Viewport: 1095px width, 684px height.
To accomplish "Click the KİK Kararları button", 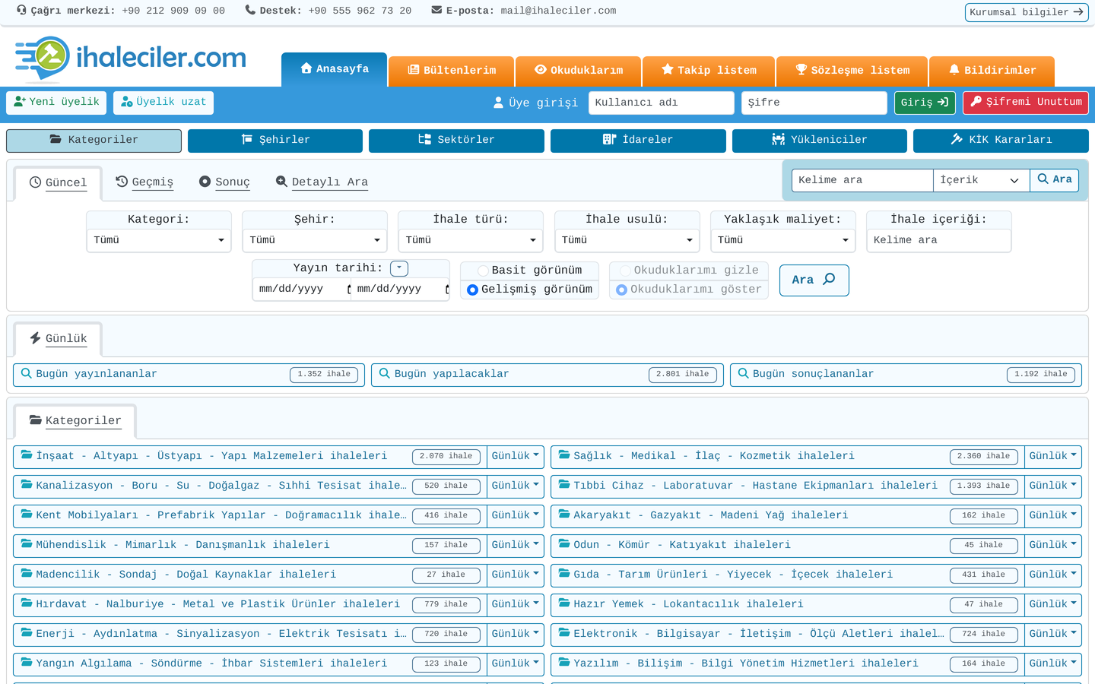I will pyautogui.click(x=1001, y=141).
